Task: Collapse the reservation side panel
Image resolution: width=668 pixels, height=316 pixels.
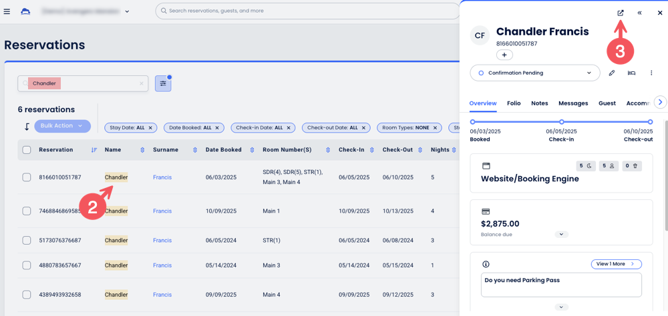Action: (639, 13)
